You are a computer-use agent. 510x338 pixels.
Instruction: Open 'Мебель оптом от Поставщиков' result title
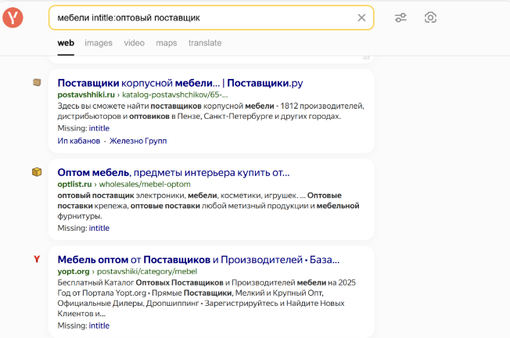click(x=199, y=260)
